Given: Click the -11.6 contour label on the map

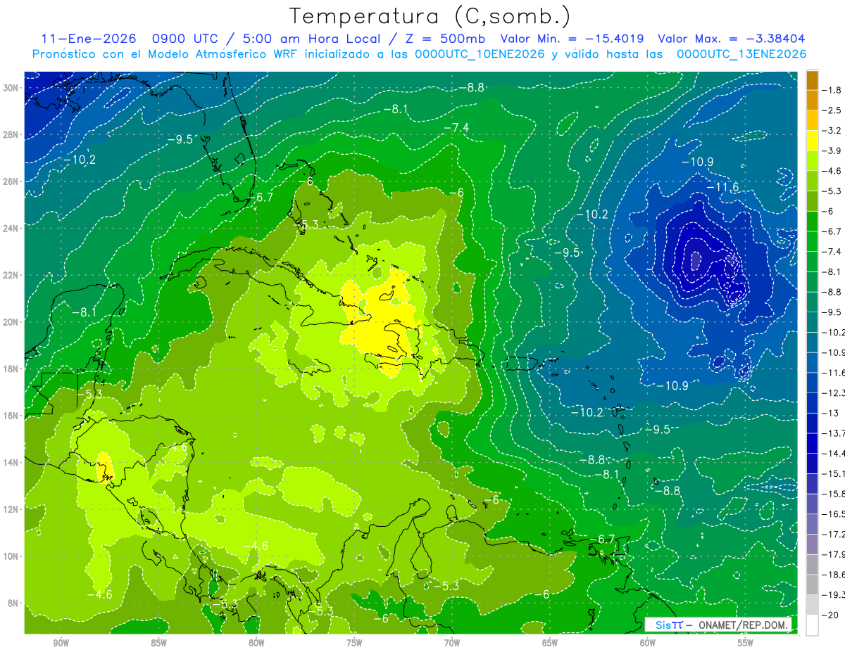Looking at the screenshot, I should [722, 188].
